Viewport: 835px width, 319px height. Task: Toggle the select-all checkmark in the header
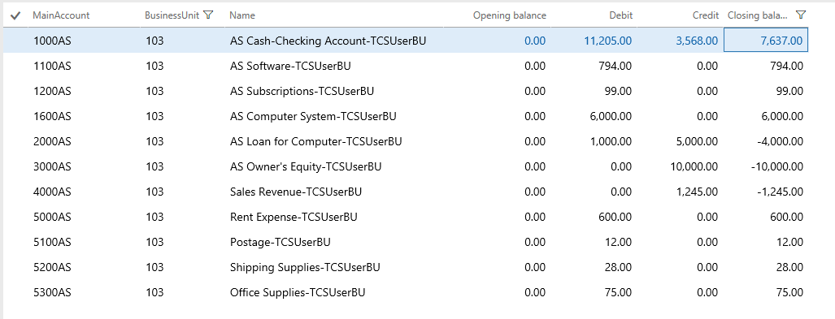click(x=15, y=15)
